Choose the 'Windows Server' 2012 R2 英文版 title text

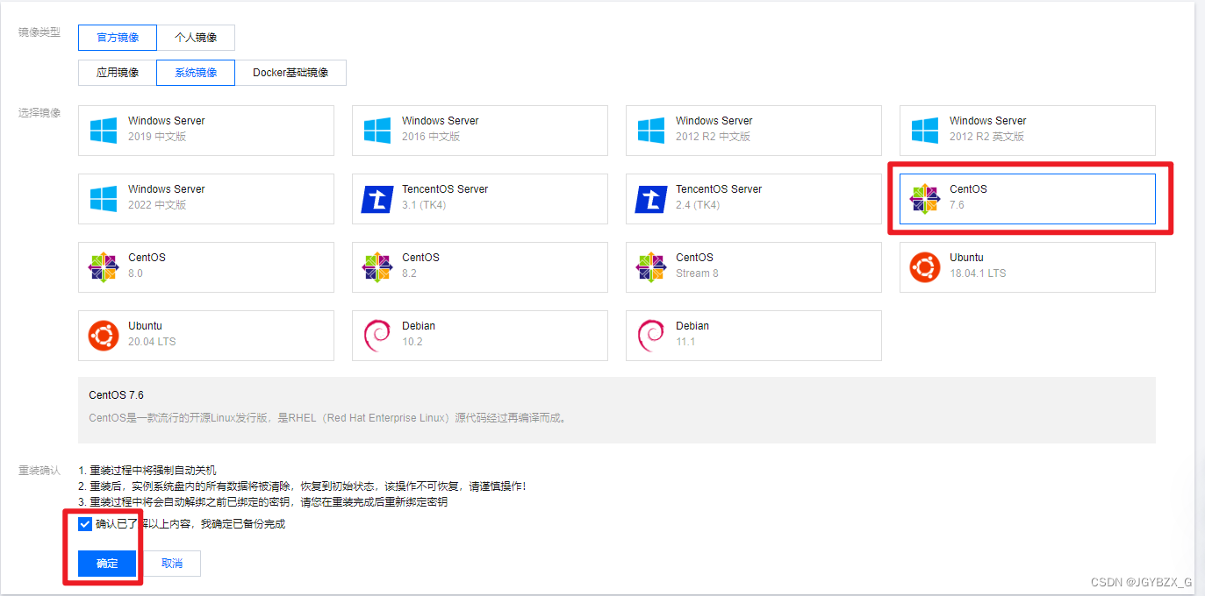(x=988, y=121)
